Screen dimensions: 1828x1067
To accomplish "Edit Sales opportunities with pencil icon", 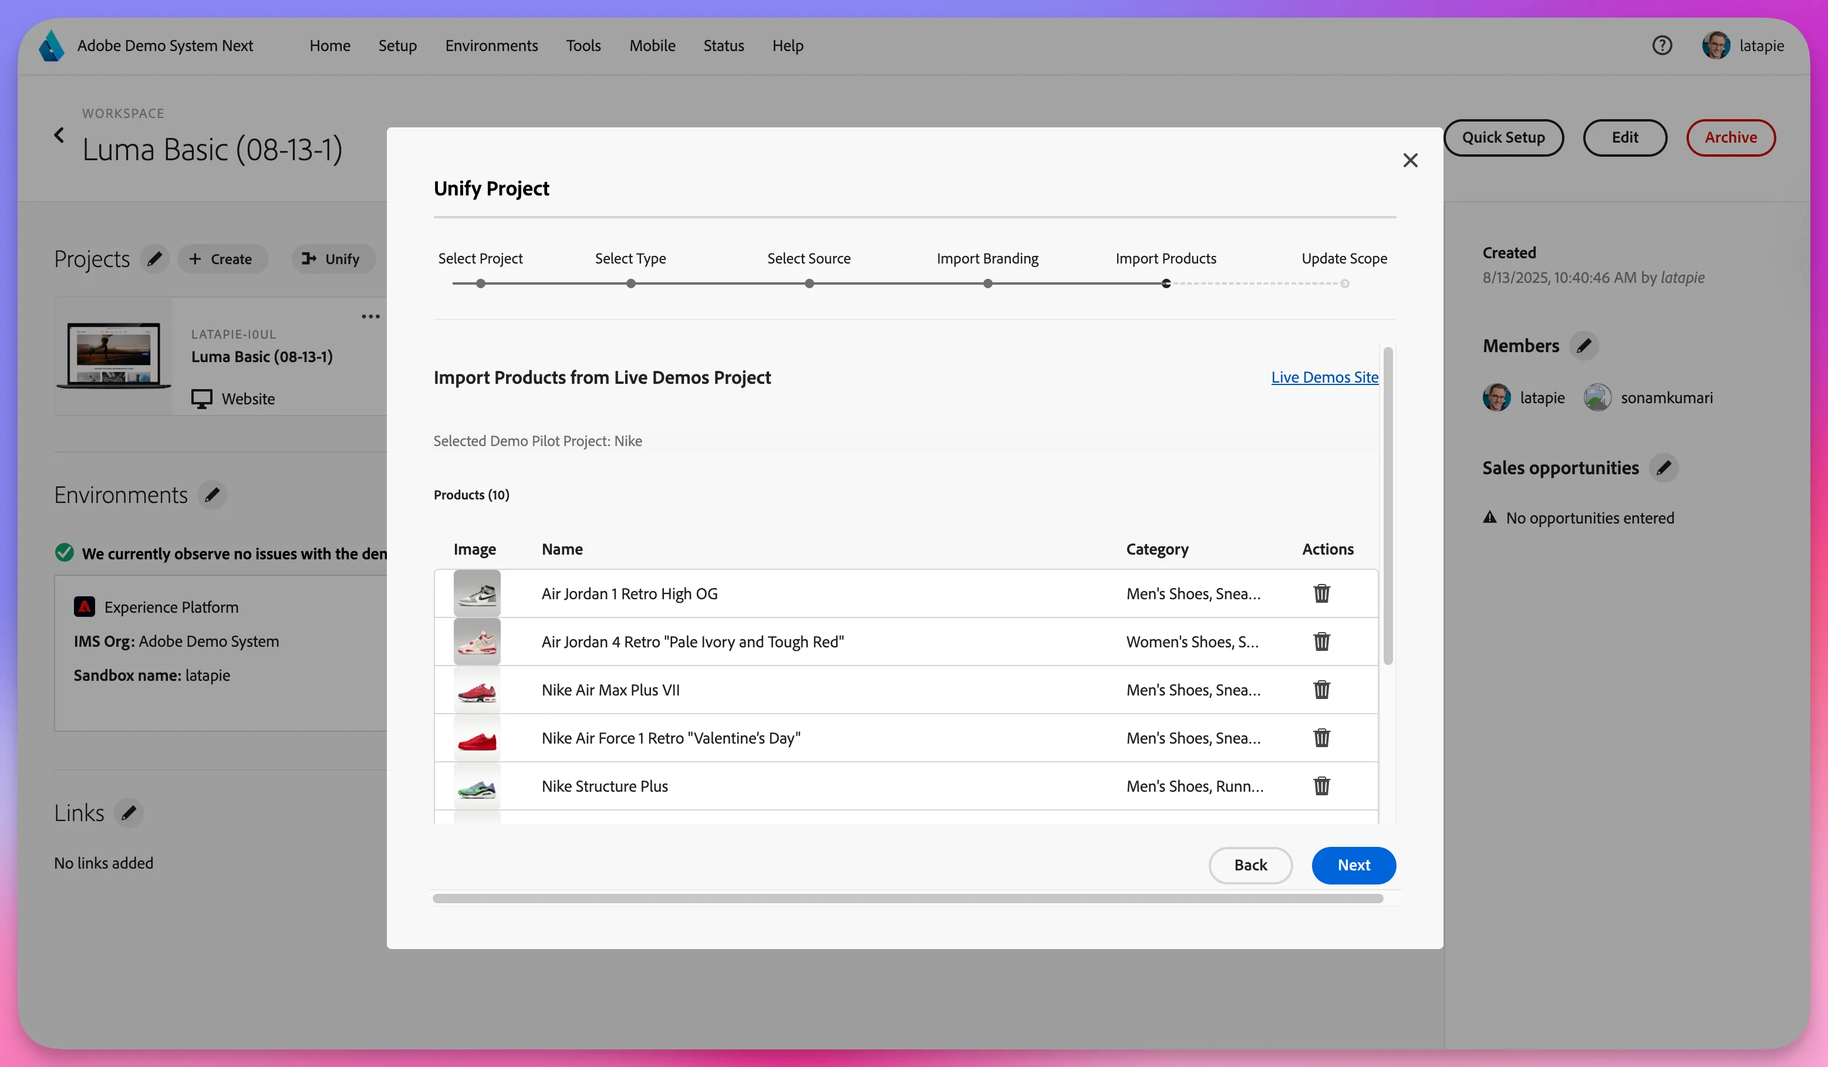I will pyautogui.click(x=1663, y=468).
